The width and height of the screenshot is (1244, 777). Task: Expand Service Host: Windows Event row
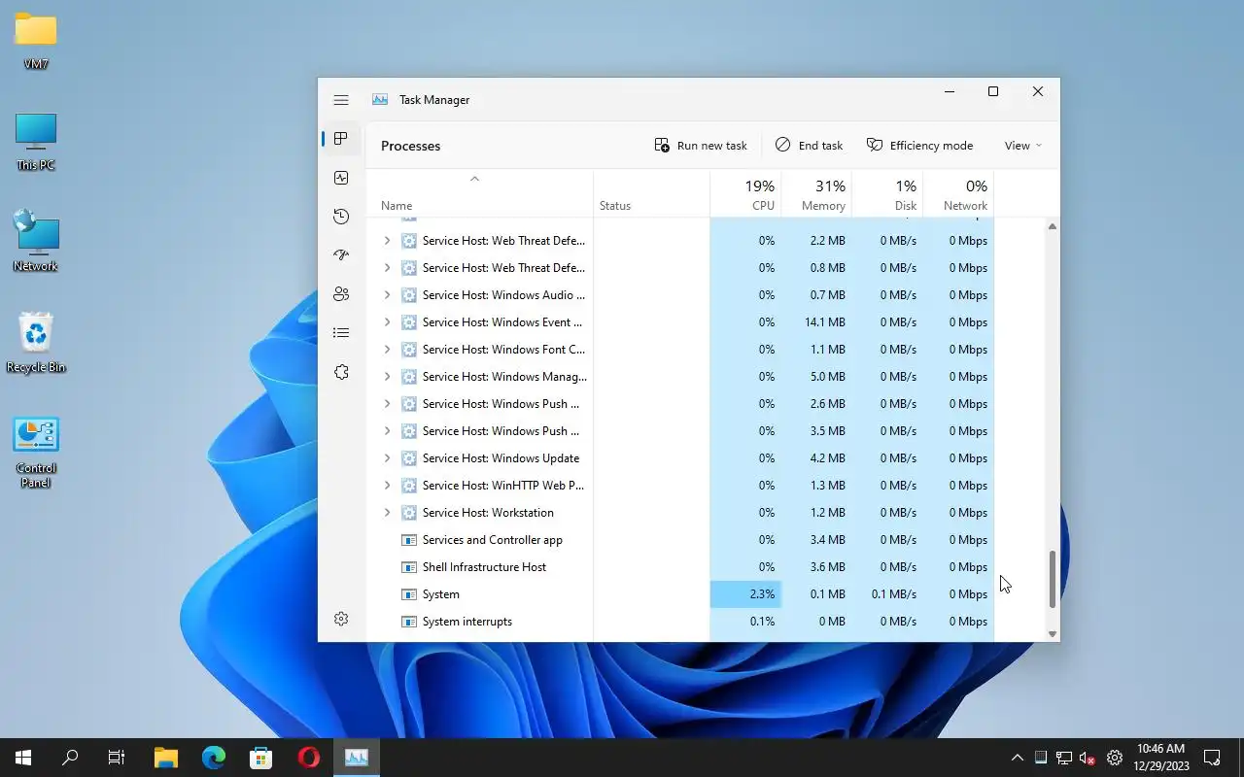[387, 322]
